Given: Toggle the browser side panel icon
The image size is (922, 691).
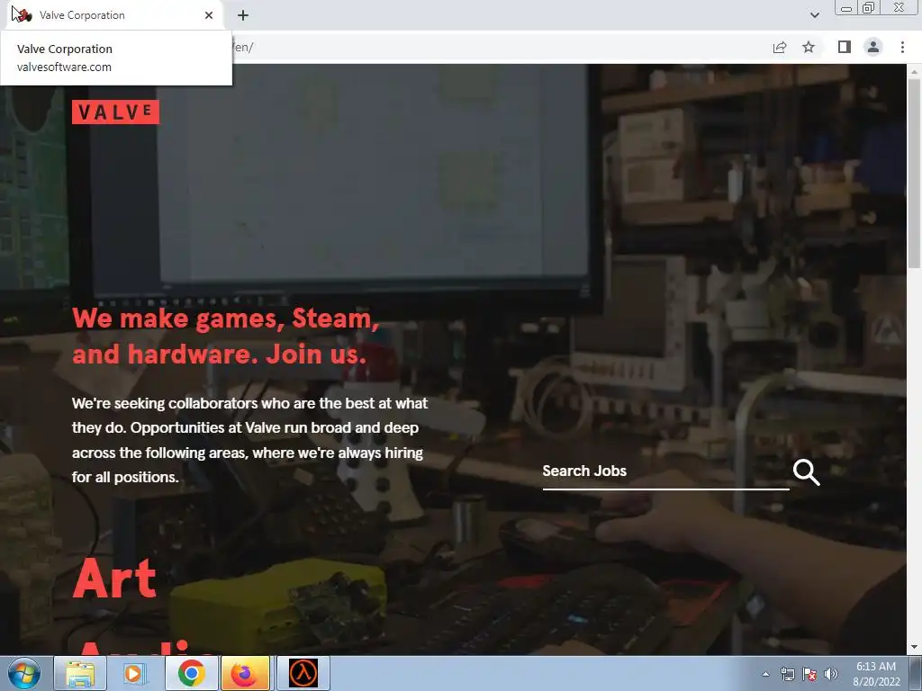Looking at the screenshot, I should click(845, 47).
